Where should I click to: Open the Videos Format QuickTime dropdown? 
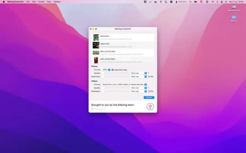click(x=124, y=85)
